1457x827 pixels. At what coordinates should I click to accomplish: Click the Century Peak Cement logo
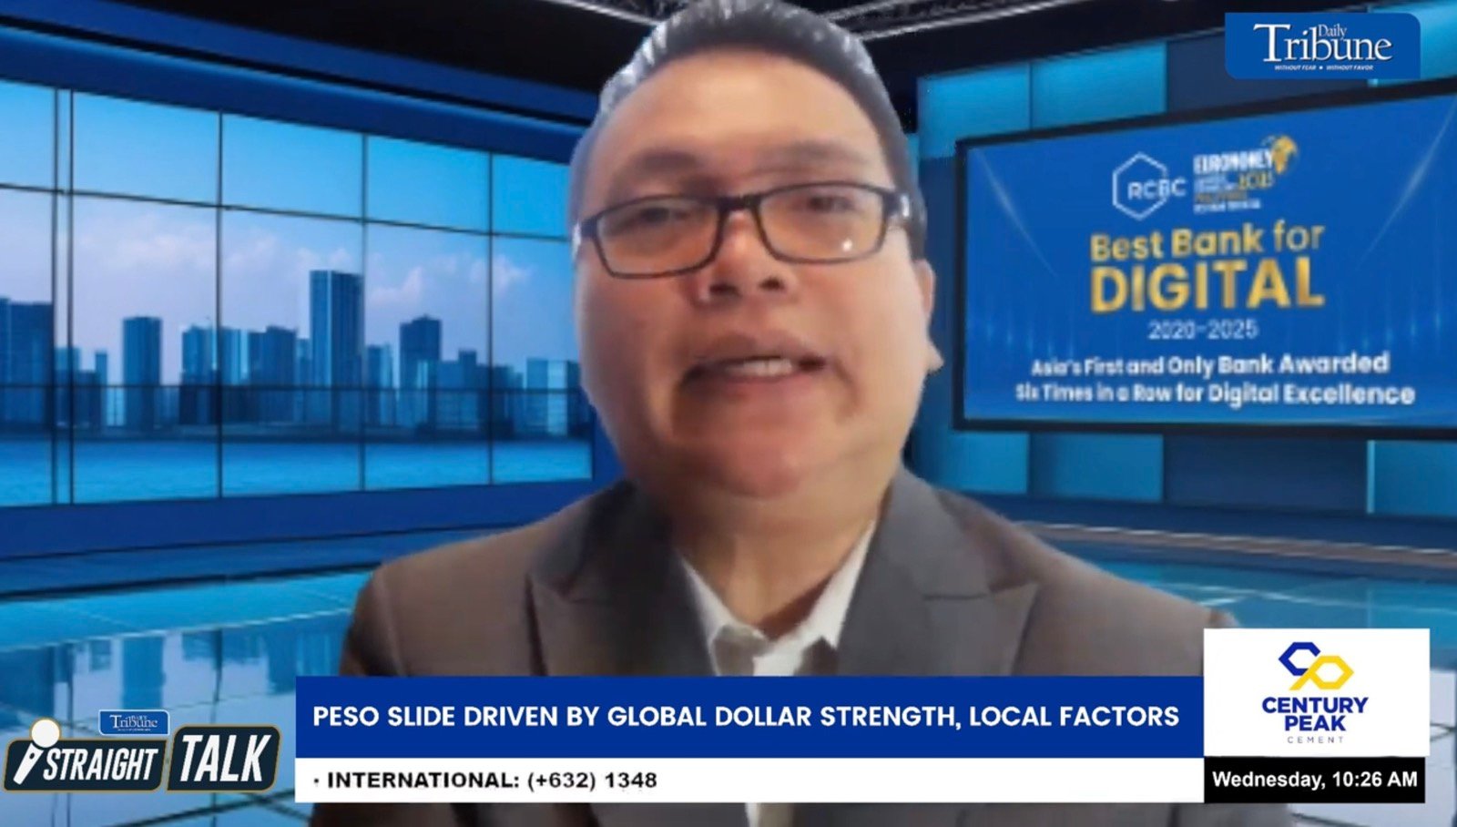1316,692
